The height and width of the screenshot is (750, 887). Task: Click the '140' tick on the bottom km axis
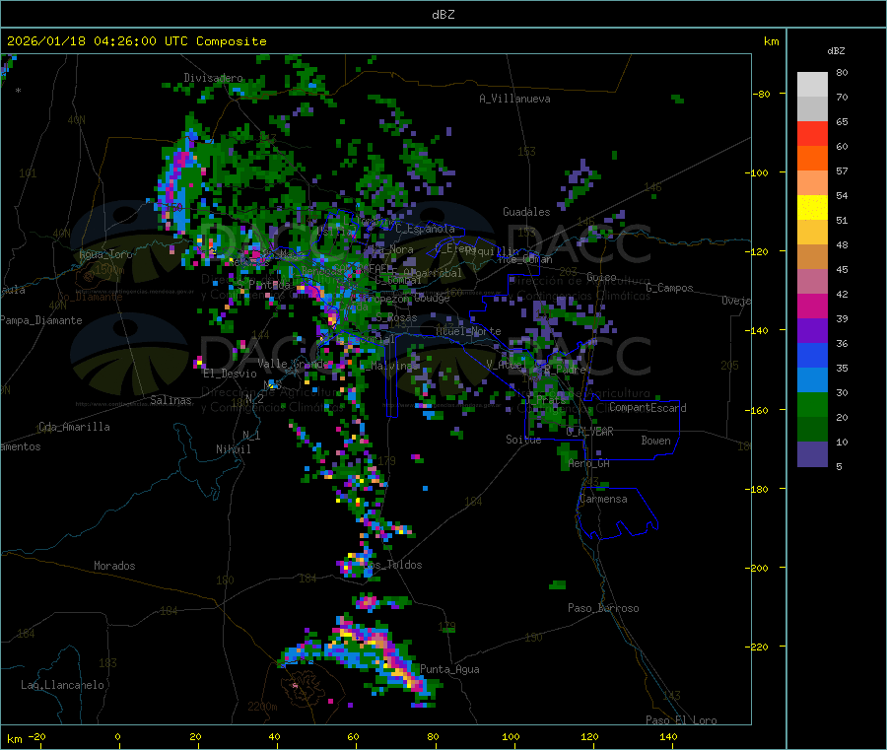point(668,737)
